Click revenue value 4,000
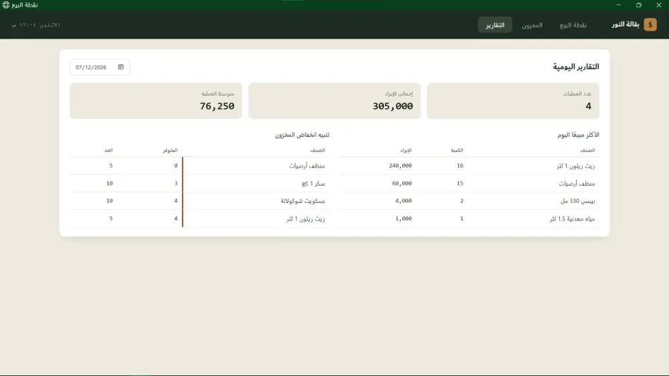 [x=403, y=200]
